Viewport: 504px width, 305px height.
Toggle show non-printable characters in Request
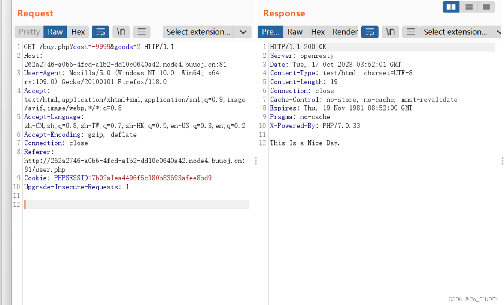(121, 32)
